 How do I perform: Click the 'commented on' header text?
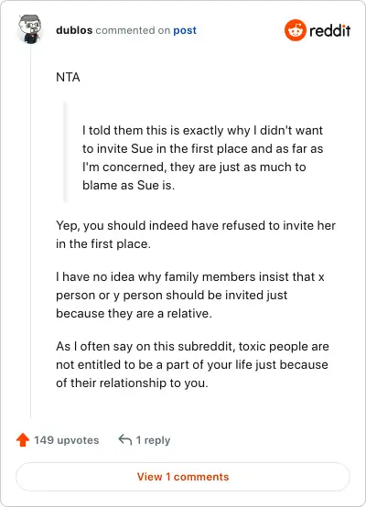[133, 30]
